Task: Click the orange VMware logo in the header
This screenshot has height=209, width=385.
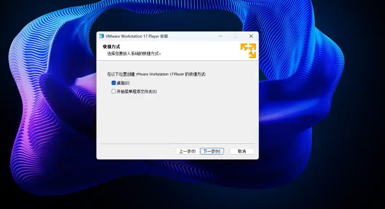Action: click(x=248, y=51)
